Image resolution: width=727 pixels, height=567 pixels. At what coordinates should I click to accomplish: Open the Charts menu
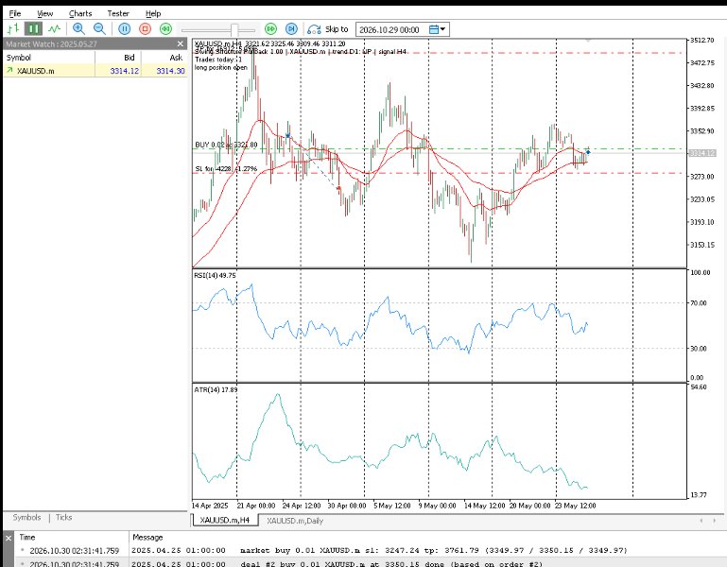pyautogui.click(x=80, y=13)
